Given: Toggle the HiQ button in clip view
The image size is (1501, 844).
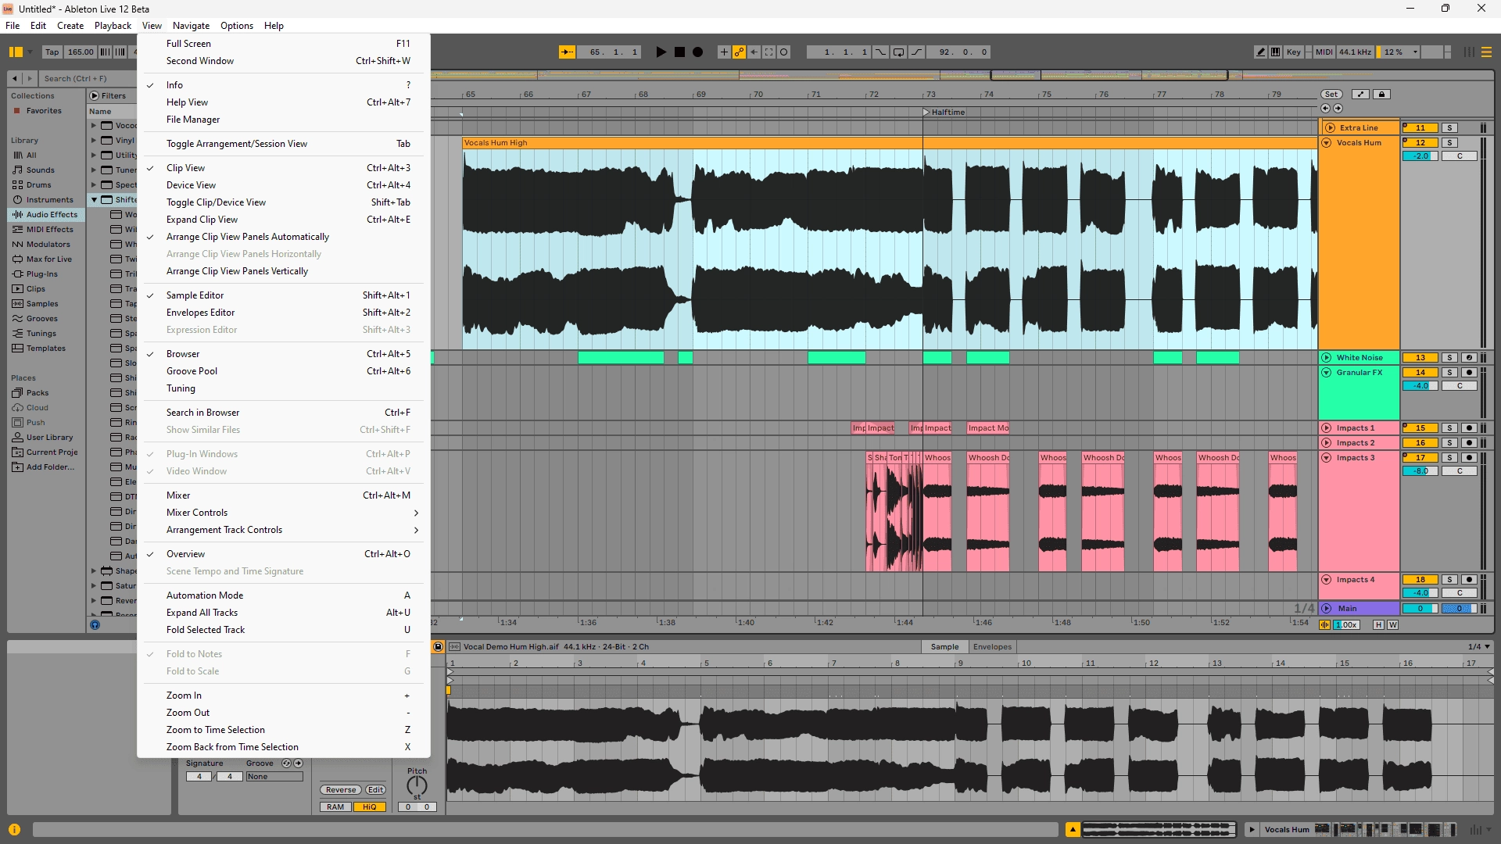Looking at the screenshot, I should pos(369,807).
